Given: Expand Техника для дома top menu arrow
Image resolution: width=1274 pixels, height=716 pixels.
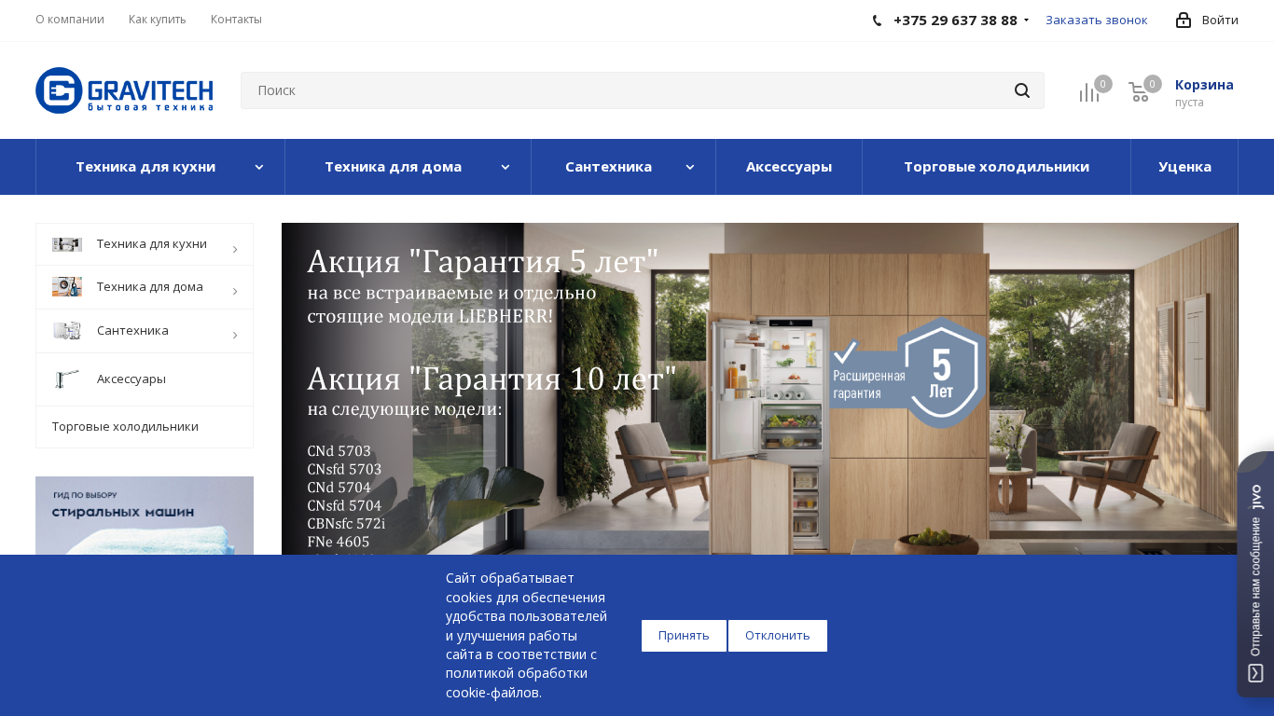Looking at the screenshot, I should [x=505, y=167].
